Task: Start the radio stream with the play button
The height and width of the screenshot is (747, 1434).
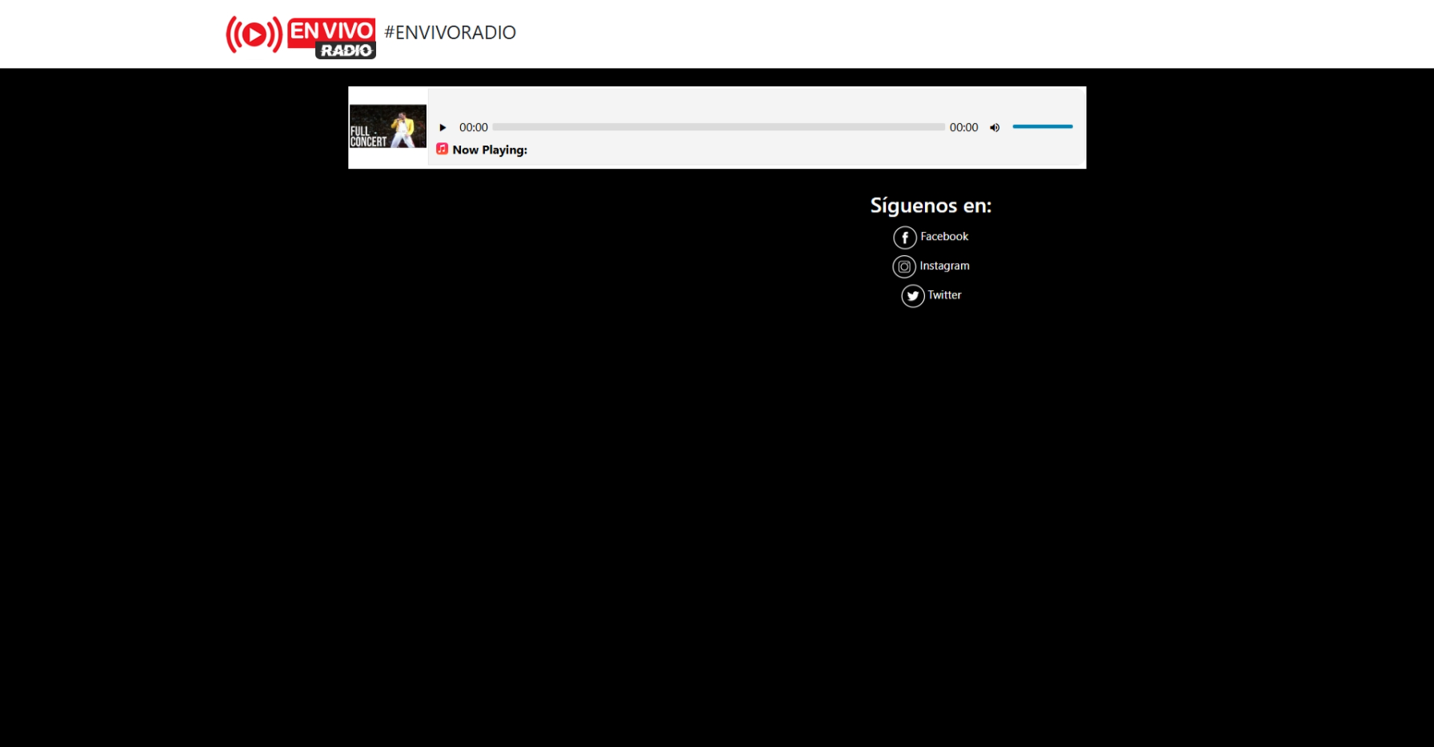Action: (x=443, y=127)
